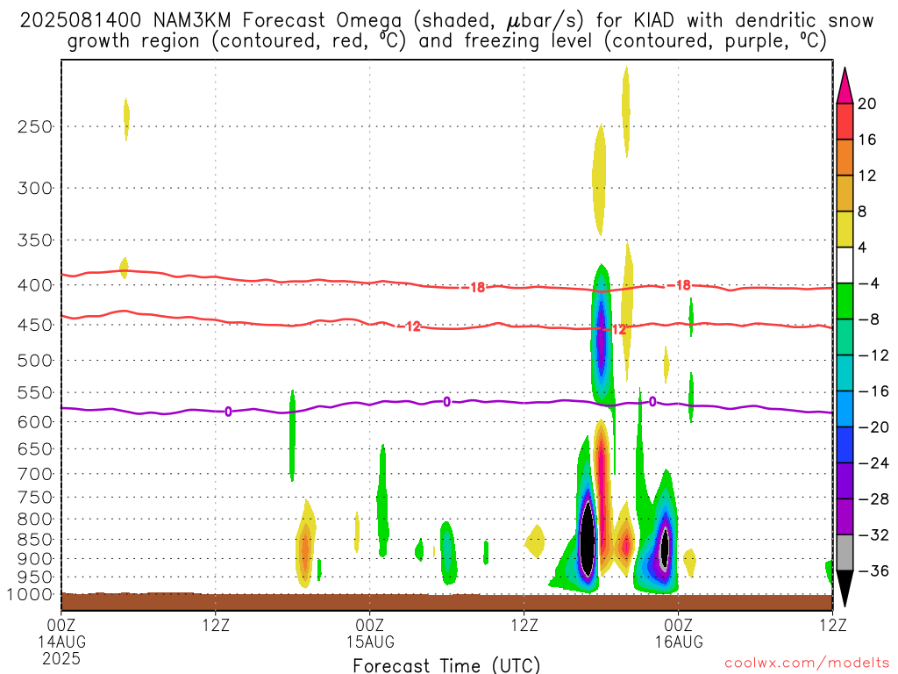Click the 800 pressure level label
The height and width of the screenshot is (674, 898).
(x=35, y=520)
